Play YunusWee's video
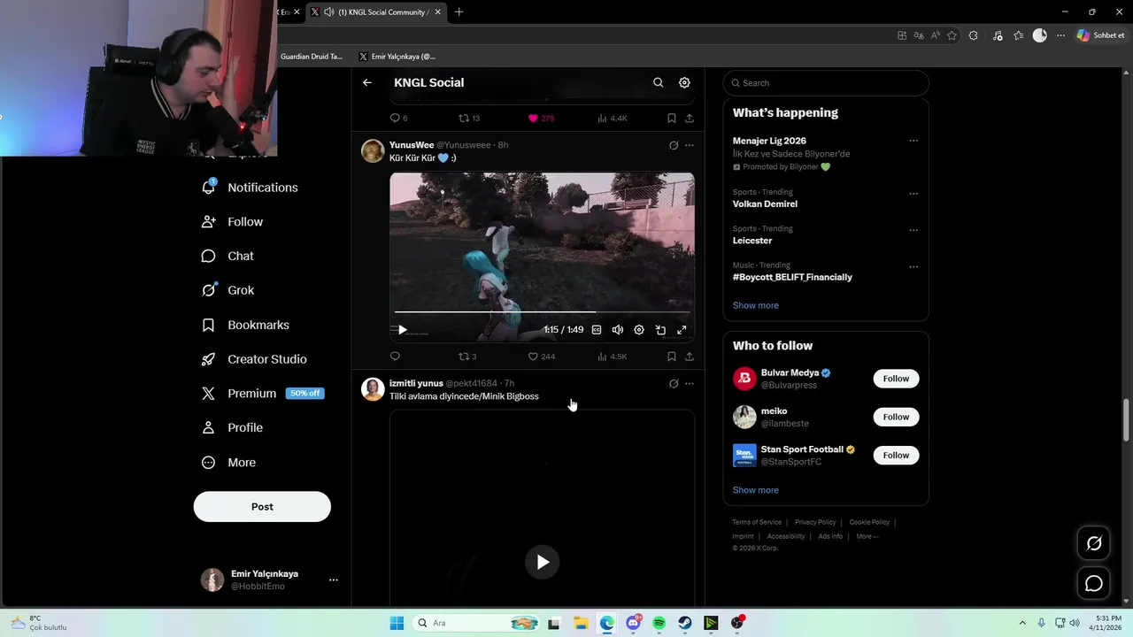This screenshot has width=1133, height=637. (x=402, y=330)
